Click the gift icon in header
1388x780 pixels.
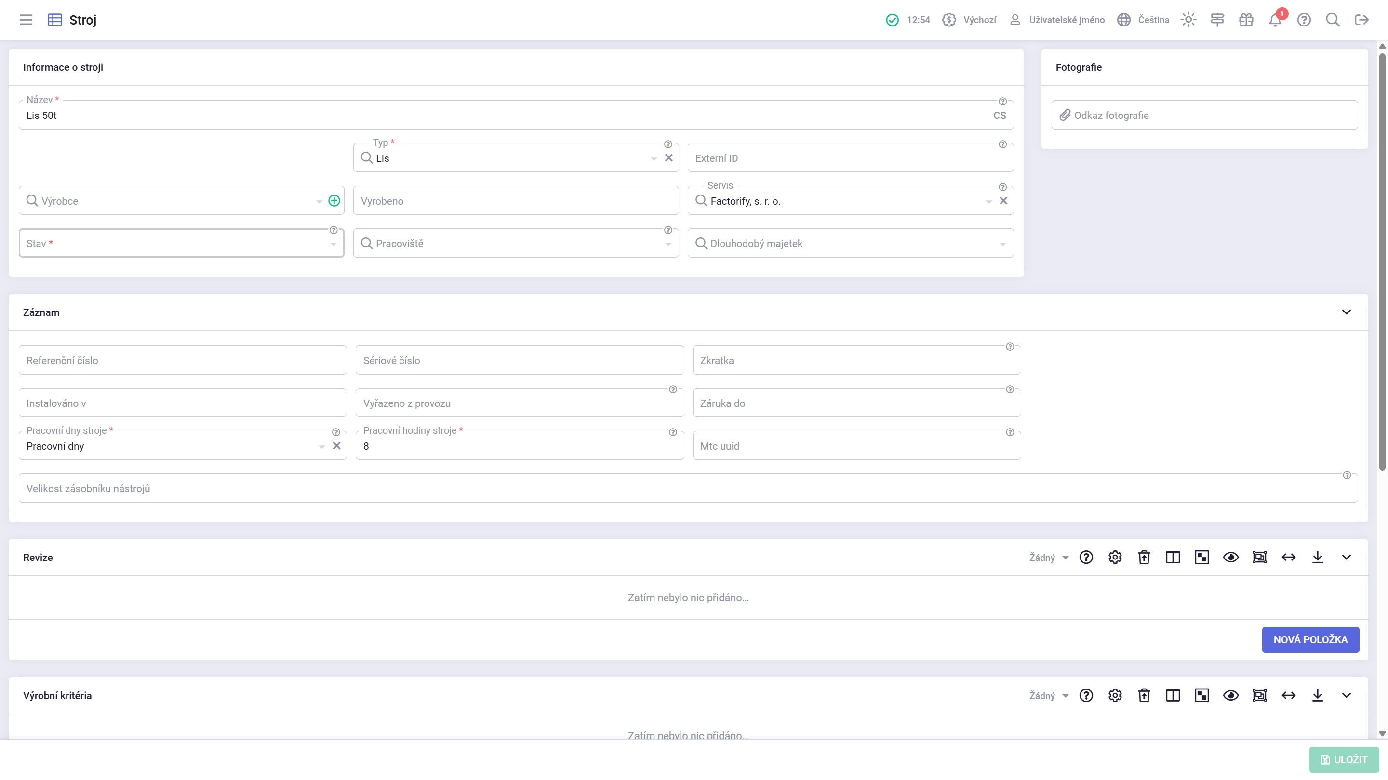pos(1246,20)
